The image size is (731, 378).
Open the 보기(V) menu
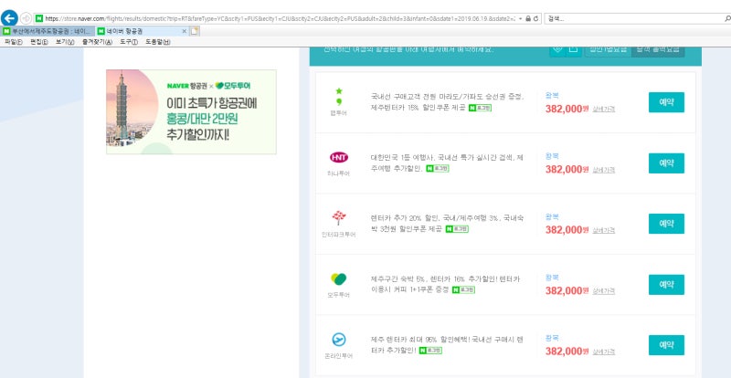65,41
